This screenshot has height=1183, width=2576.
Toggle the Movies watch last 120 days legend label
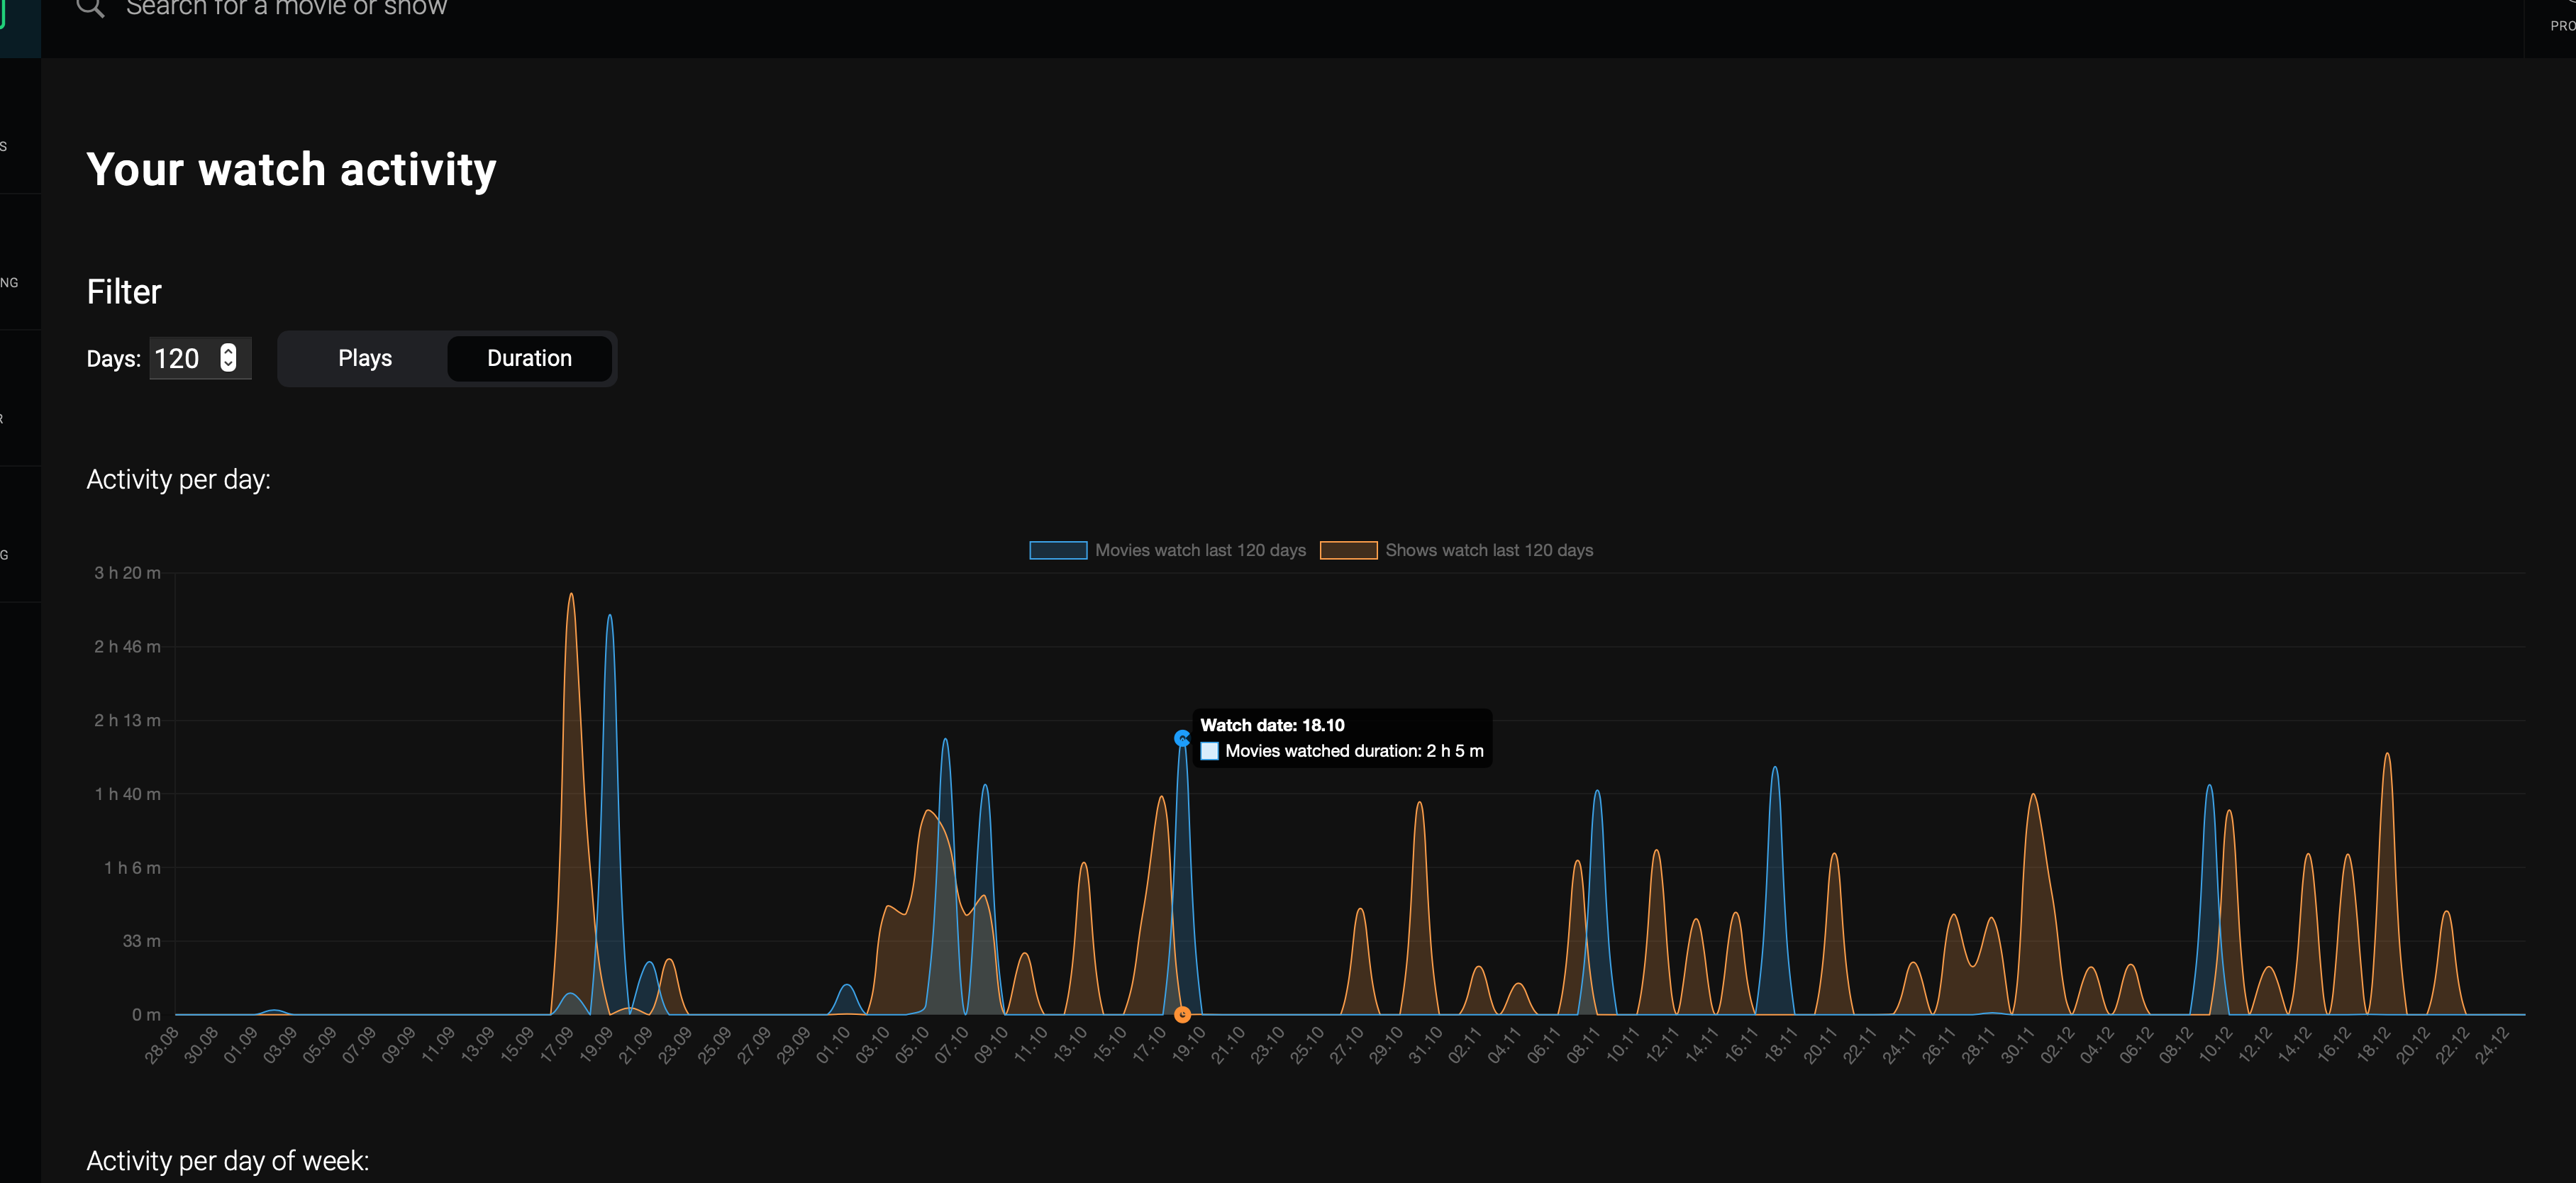(1199, 550)
